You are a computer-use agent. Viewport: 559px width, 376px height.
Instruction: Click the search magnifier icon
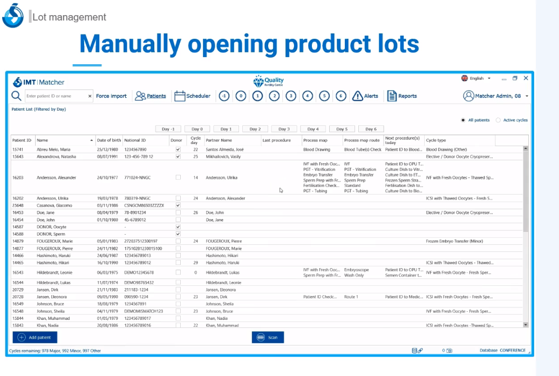click(x=17, y=96)
